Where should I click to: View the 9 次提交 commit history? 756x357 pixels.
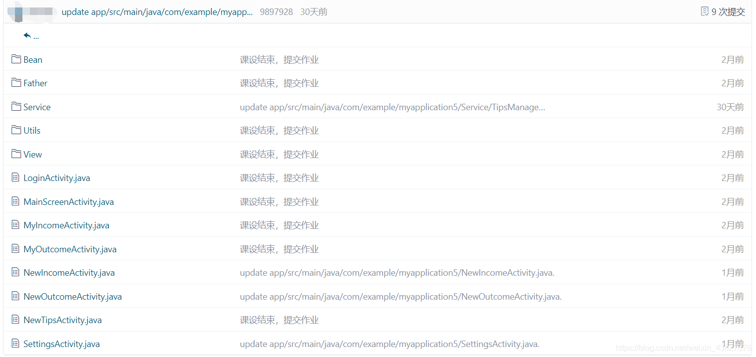click(728, 11)
